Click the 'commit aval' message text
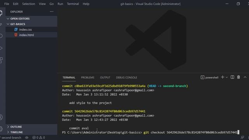249x140 pixels. click(x=79, y=128)
